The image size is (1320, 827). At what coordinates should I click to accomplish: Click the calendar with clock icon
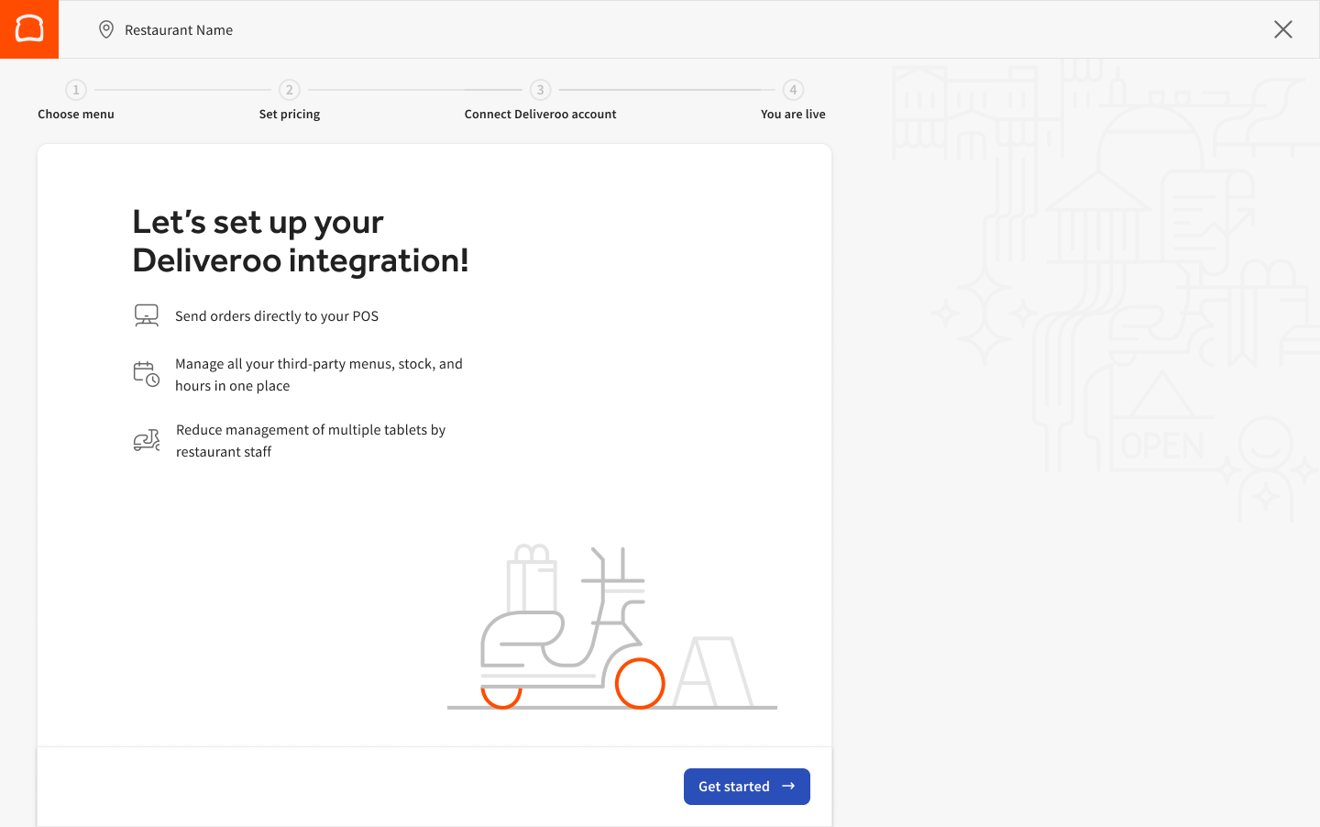(x=147, y=374)
